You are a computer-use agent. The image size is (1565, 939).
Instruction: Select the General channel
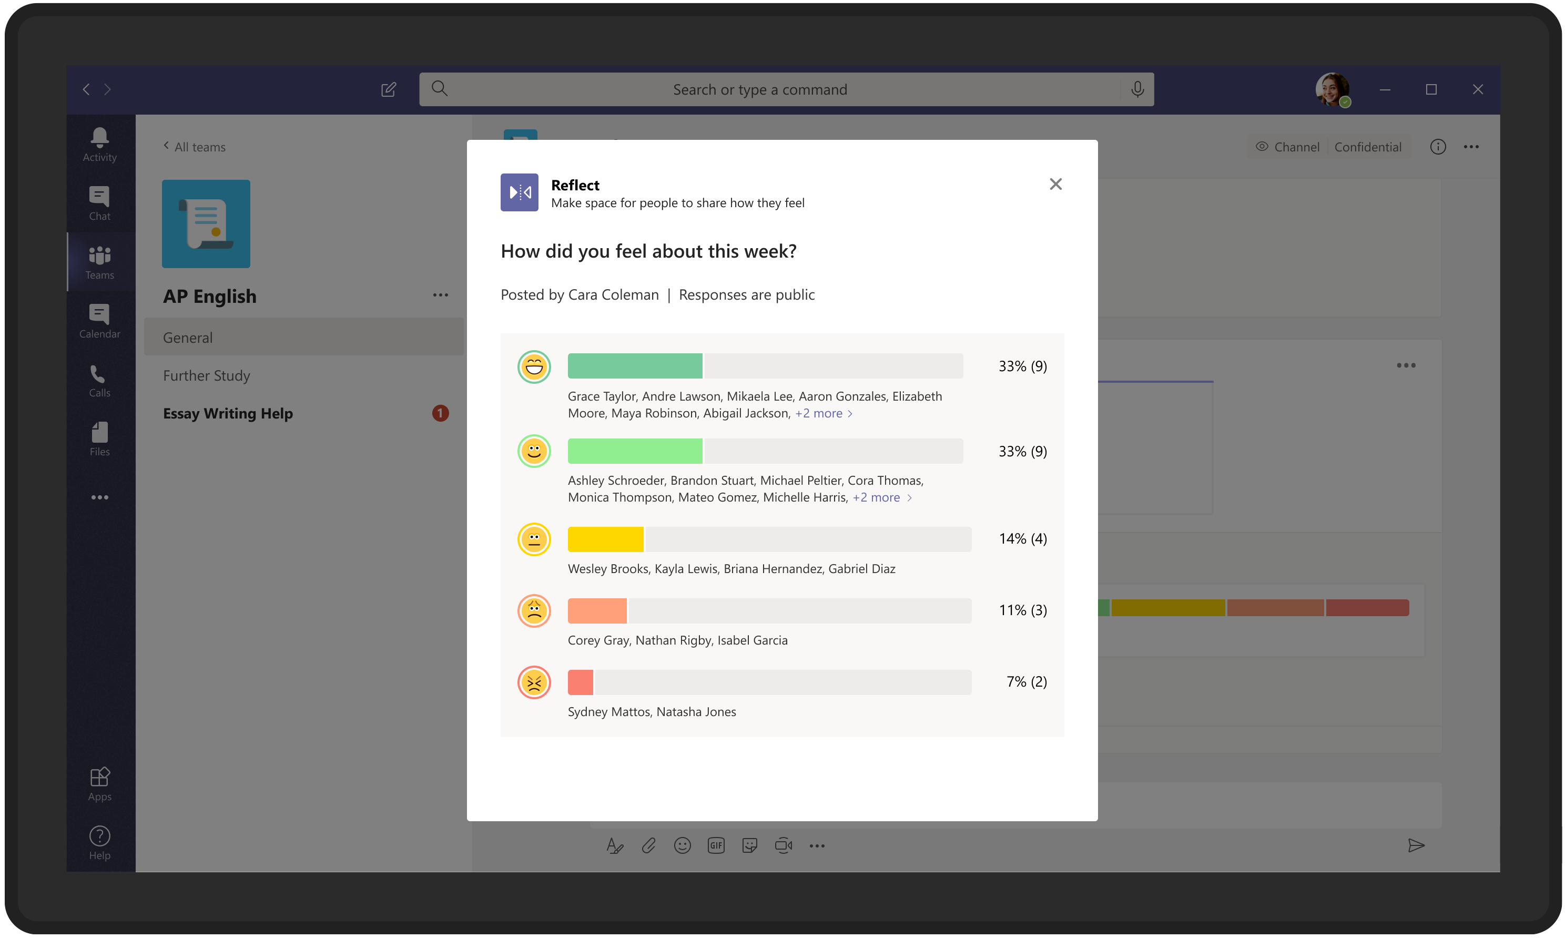click(188, 337)
